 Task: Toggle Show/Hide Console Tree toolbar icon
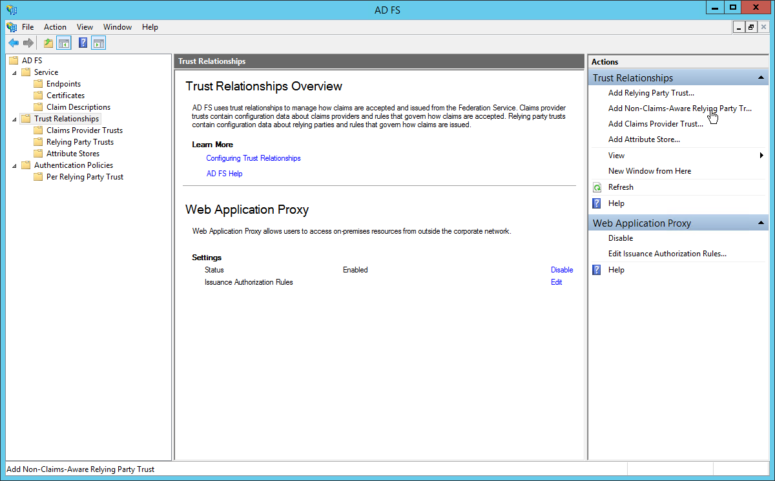pos(63,43)
